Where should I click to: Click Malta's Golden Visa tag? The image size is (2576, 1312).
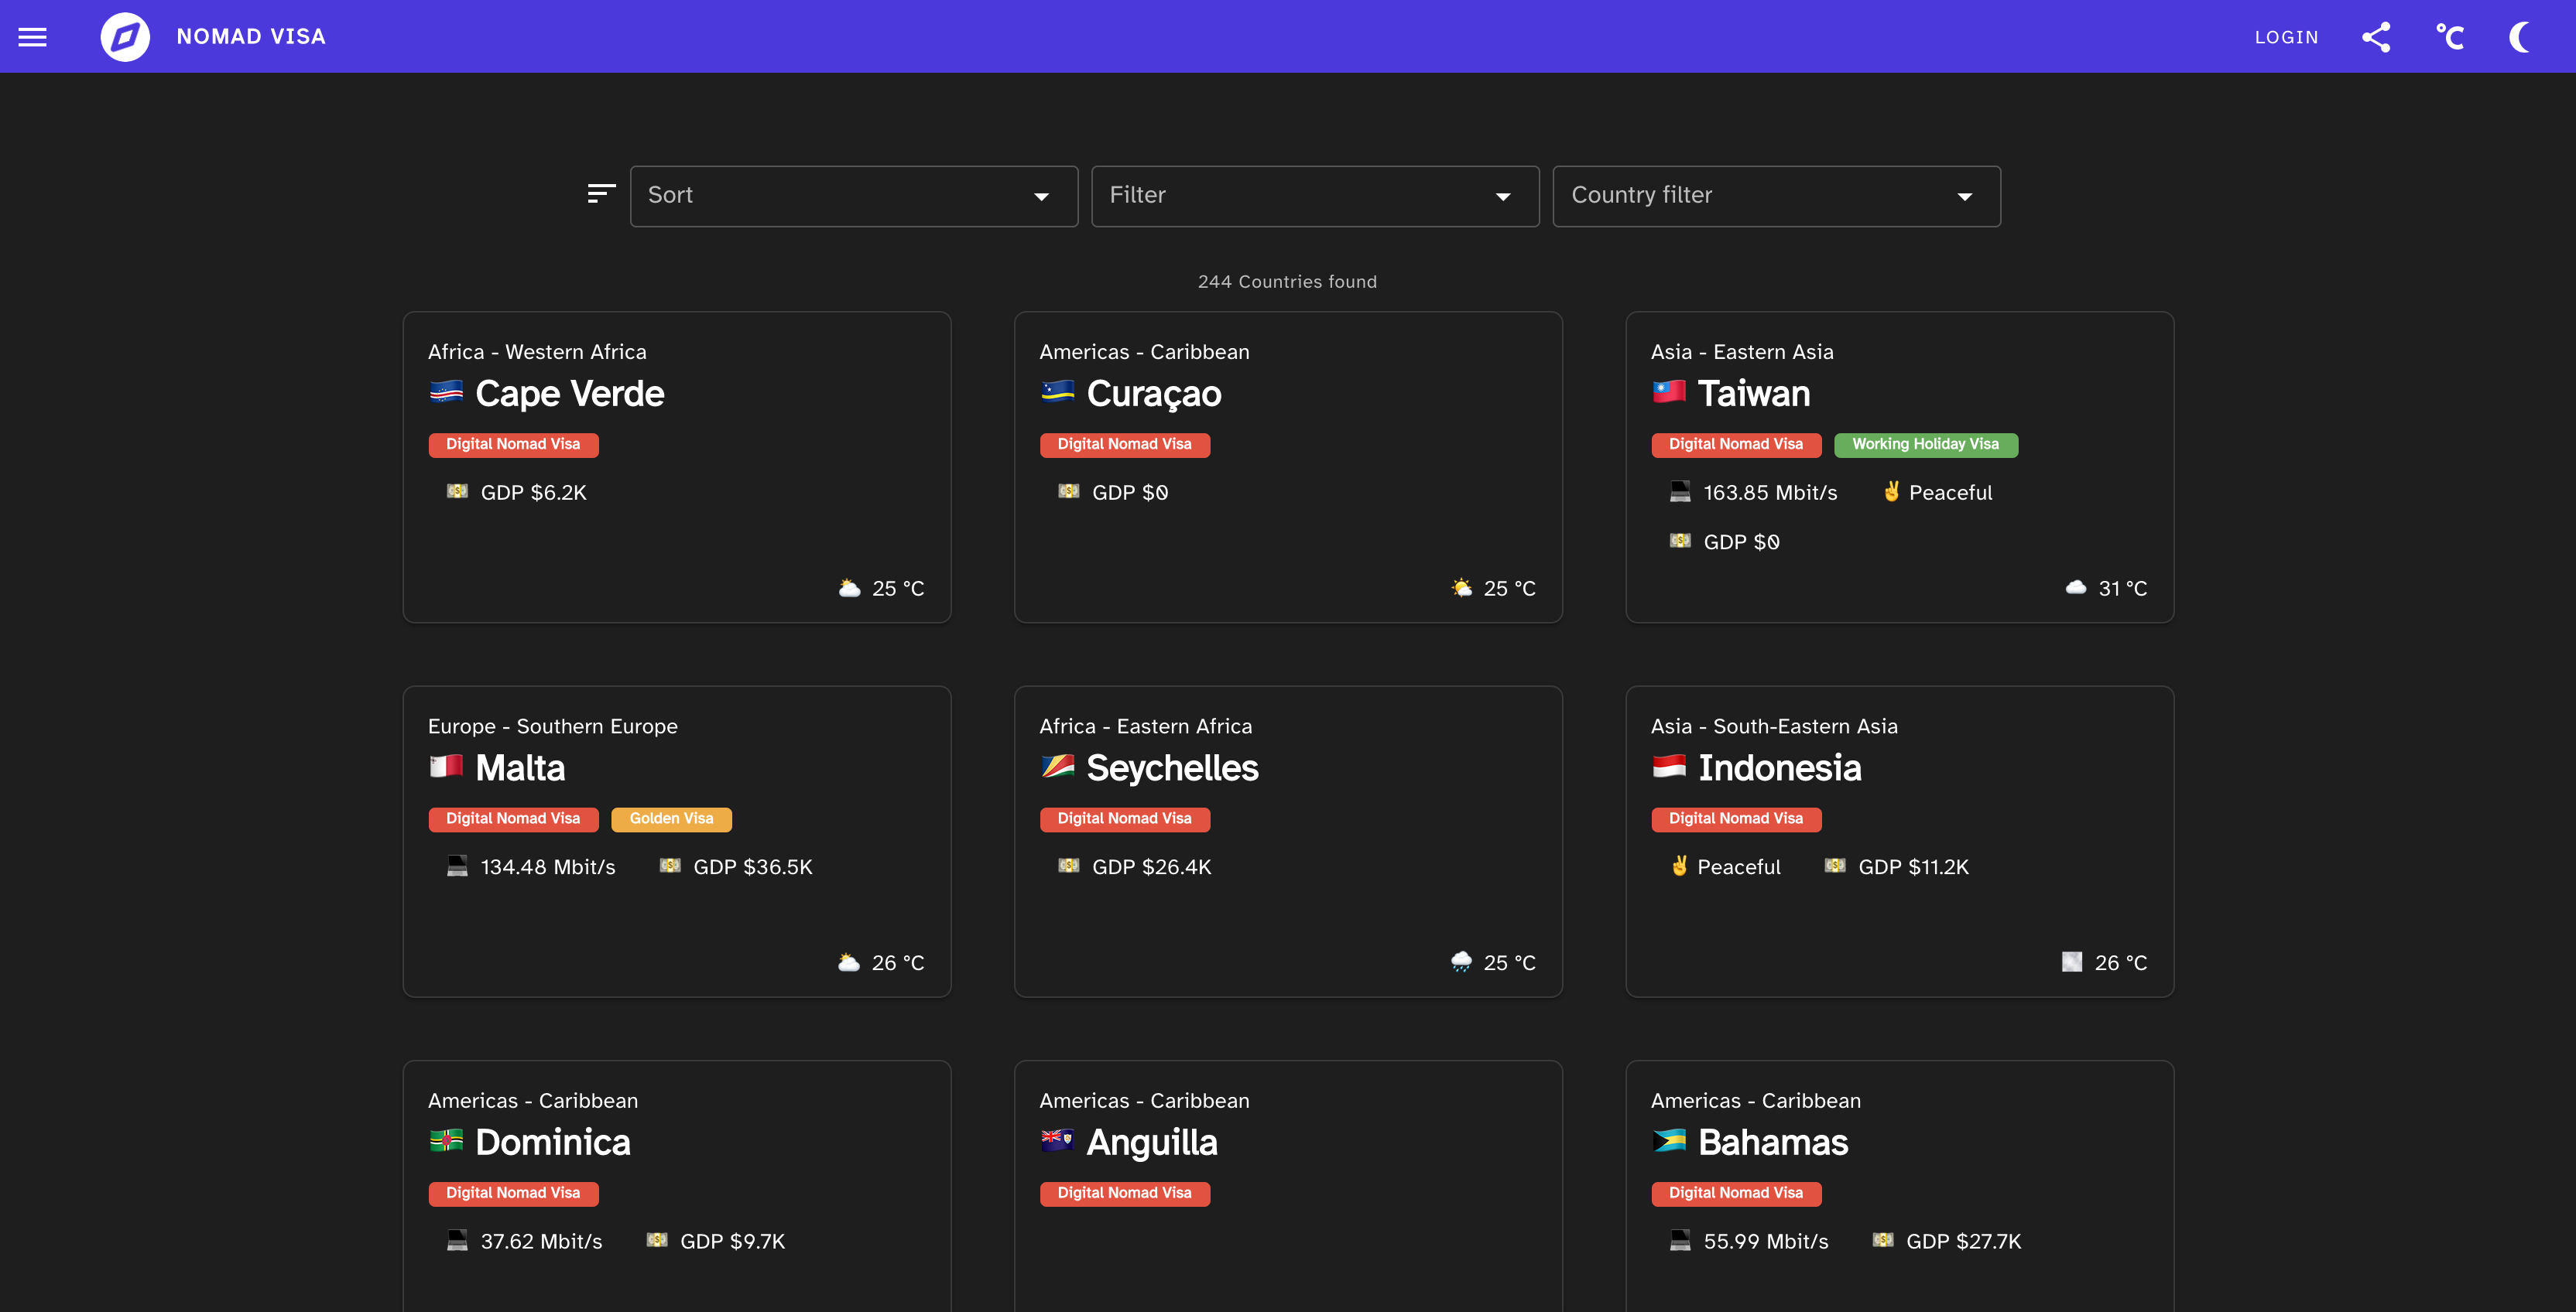[671, 818]
